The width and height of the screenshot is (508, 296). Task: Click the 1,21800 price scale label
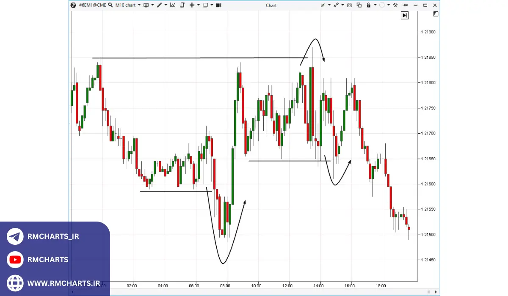click(x=428, y=83)
